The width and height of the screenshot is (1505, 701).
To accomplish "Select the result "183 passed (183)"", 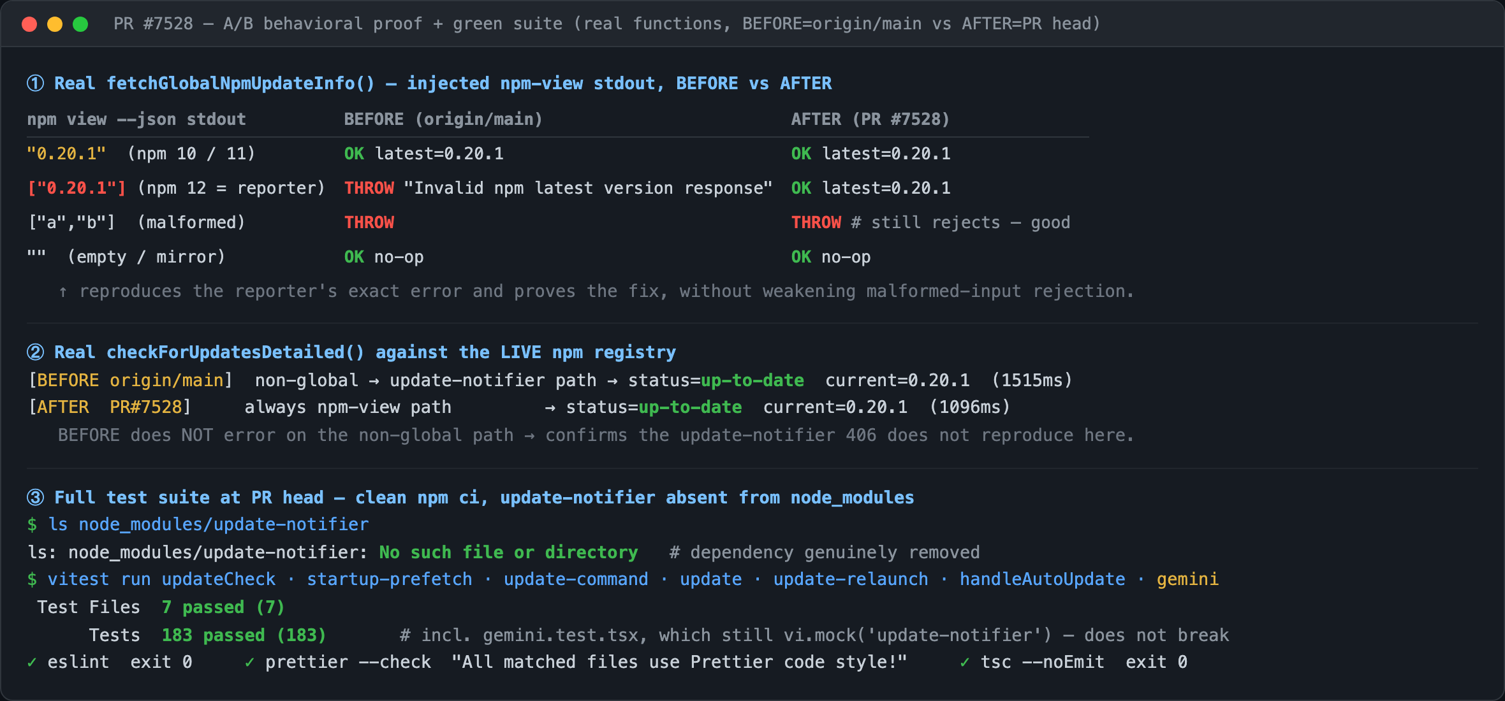I will pos(244,635).
